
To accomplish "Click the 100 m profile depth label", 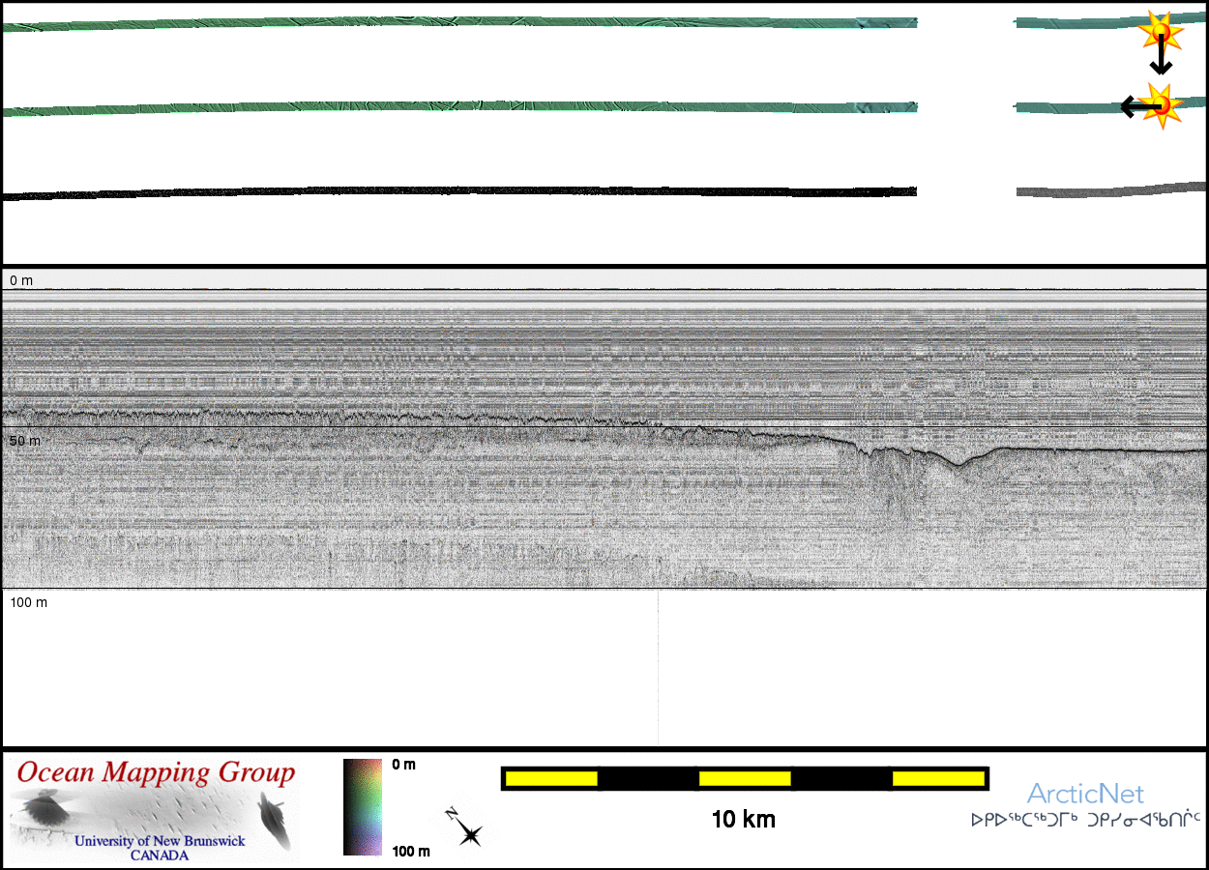I will click(x=29, y=603).
